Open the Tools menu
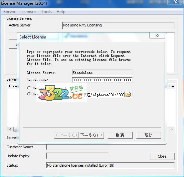The width and height of the screenshot is (184, 177). (46, 12)
